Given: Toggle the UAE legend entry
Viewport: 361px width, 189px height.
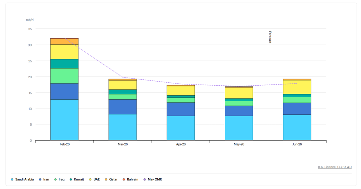Looking at the screenshot, I should click(x=94, y=179).
